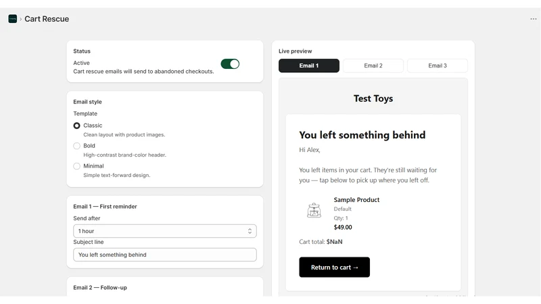
Task: Toggle the Active cart rescue status switch
Action: coord(230,64)
